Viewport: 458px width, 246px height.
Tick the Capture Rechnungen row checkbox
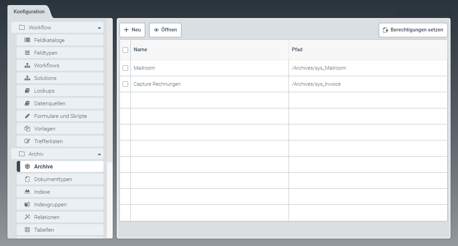[125, 84]
